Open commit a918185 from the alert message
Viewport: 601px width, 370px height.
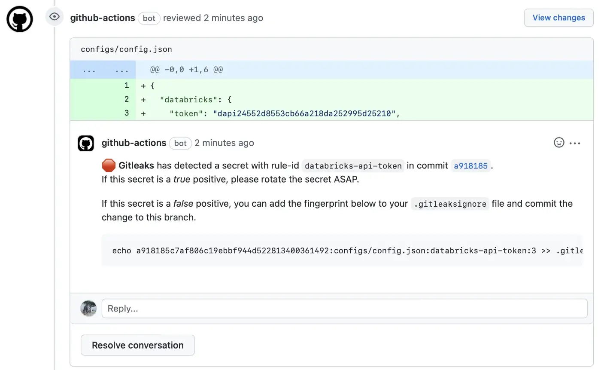[x=470, y=165]
